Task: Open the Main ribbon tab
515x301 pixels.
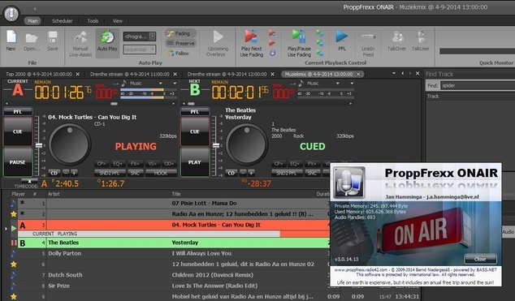Action: coord(32,21)
